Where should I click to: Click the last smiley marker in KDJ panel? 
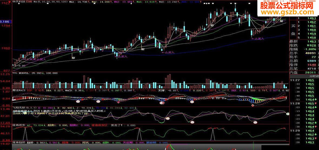click(x=255, y=122)
